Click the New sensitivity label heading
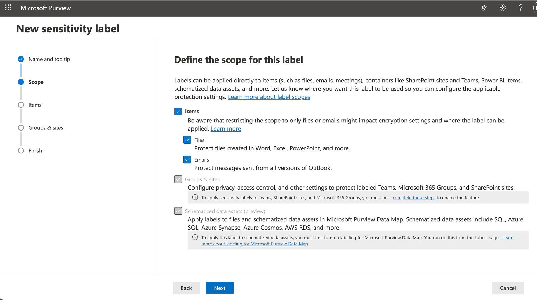The height and width of the screenshot is (300, 537). 68,29
